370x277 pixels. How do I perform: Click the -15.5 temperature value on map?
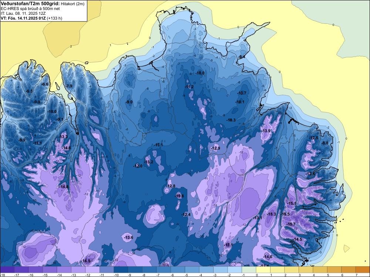285,214
